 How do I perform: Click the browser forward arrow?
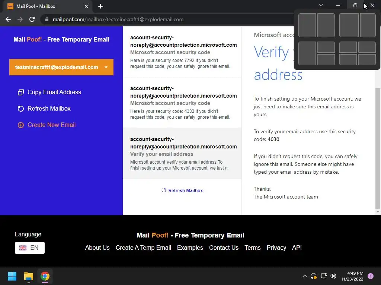[x=20, y=19]
